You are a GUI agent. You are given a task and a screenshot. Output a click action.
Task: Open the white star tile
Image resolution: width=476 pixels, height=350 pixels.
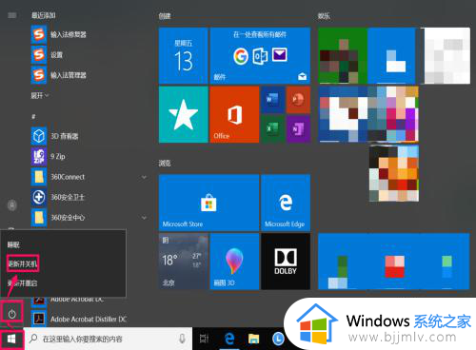[184, 114]
